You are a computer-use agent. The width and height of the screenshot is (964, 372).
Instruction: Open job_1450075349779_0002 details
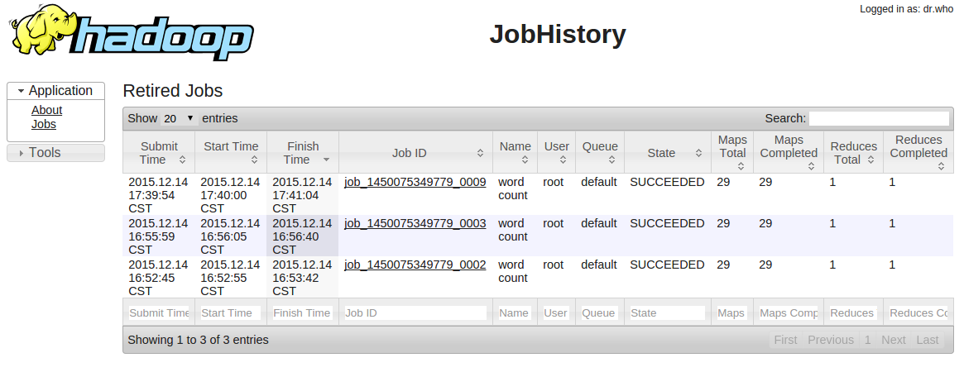click(x=415, y=265)
